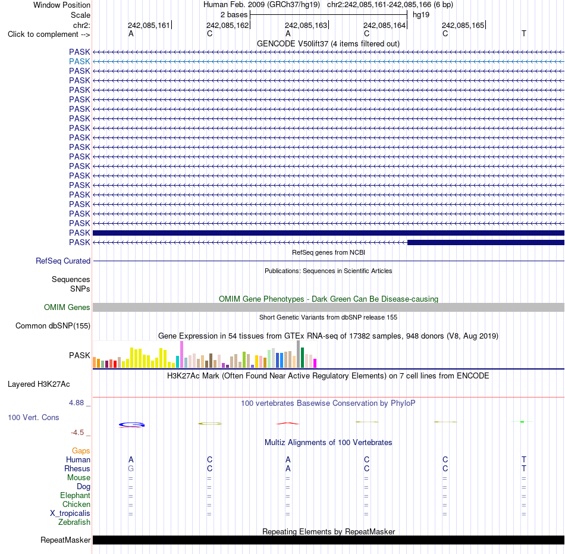Viewport: 565px width, 554px height.
Task: Click the RepeatMasker side label
Action: click(x=65, y=540)
